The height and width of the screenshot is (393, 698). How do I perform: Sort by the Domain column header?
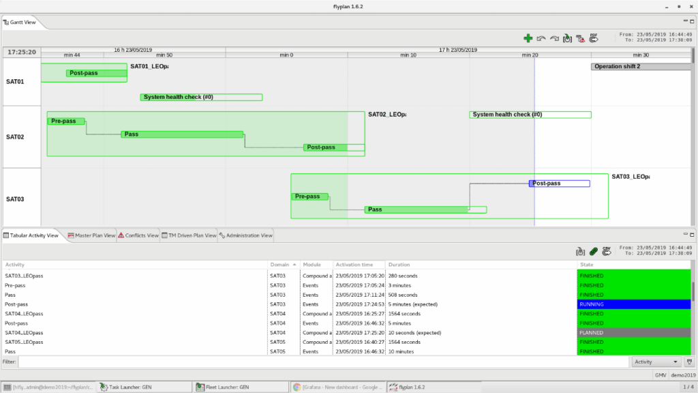(x=283, y=265)
